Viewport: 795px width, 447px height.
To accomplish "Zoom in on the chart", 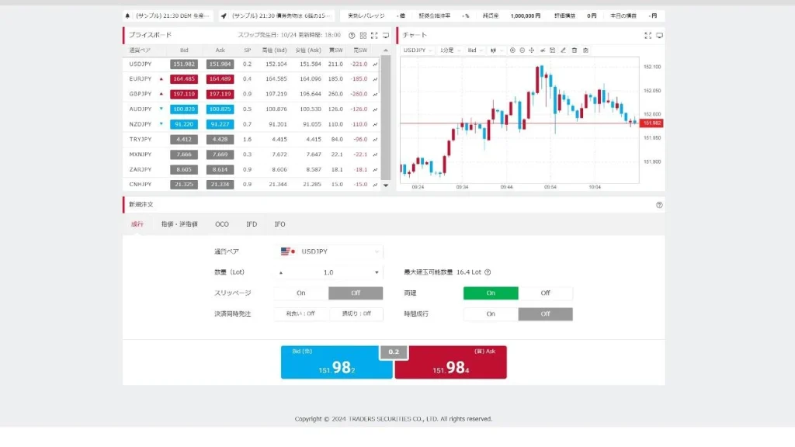I will (x=512, y=50).
